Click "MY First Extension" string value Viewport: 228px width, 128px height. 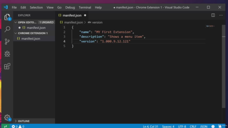point(113,32)
